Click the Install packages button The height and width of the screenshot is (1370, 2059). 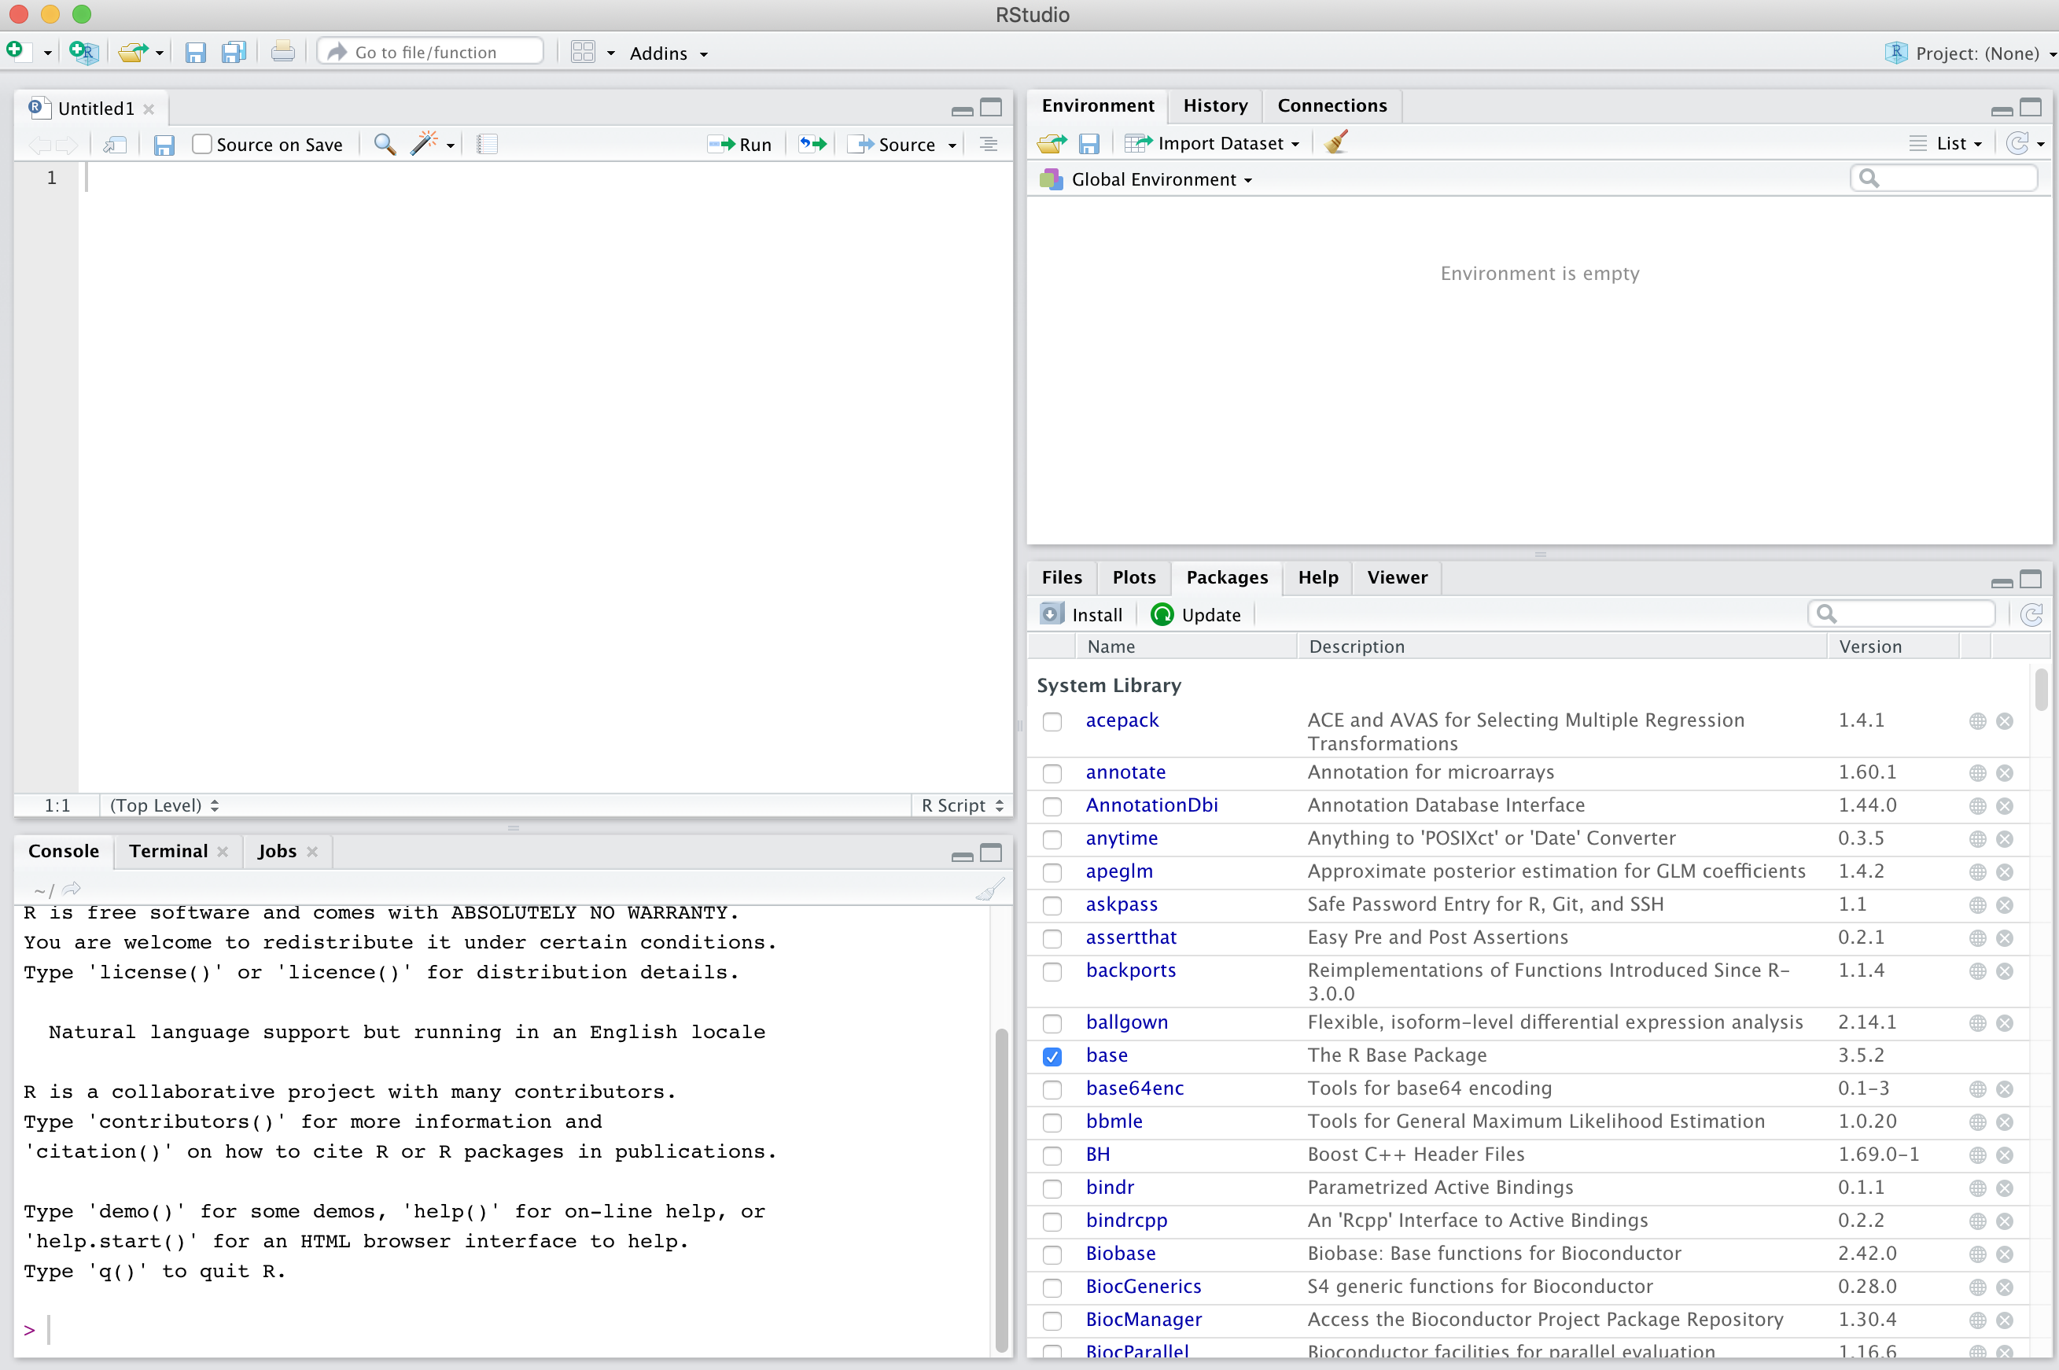(1081, 615)
